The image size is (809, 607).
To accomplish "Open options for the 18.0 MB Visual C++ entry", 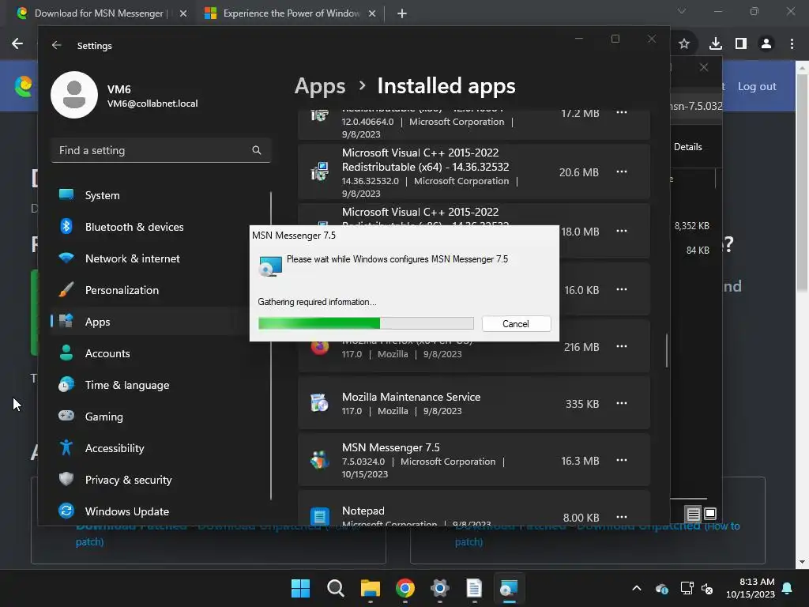I will [622, 231].
